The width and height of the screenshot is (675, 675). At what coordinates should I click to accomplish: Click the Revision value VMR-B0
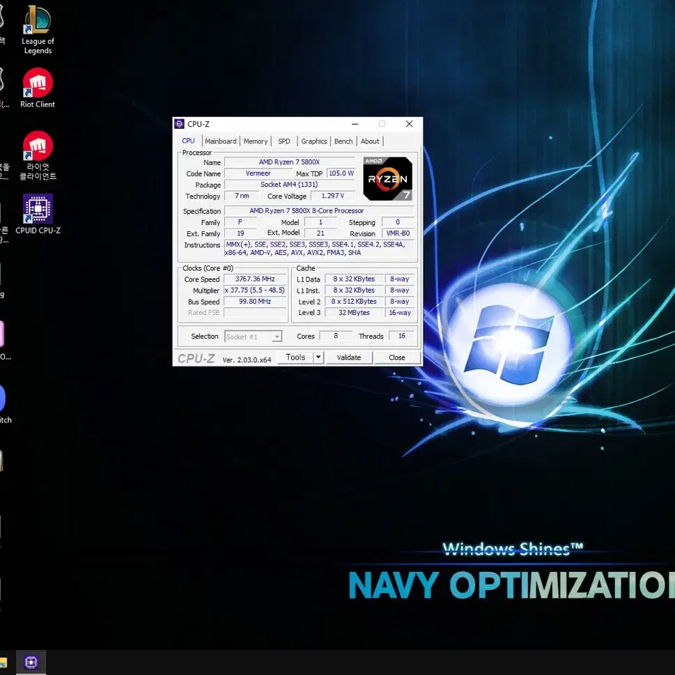398,233
